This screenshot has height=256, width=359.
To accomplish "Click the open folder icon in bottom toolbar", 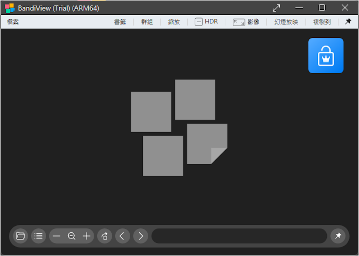I will (20, 236).
